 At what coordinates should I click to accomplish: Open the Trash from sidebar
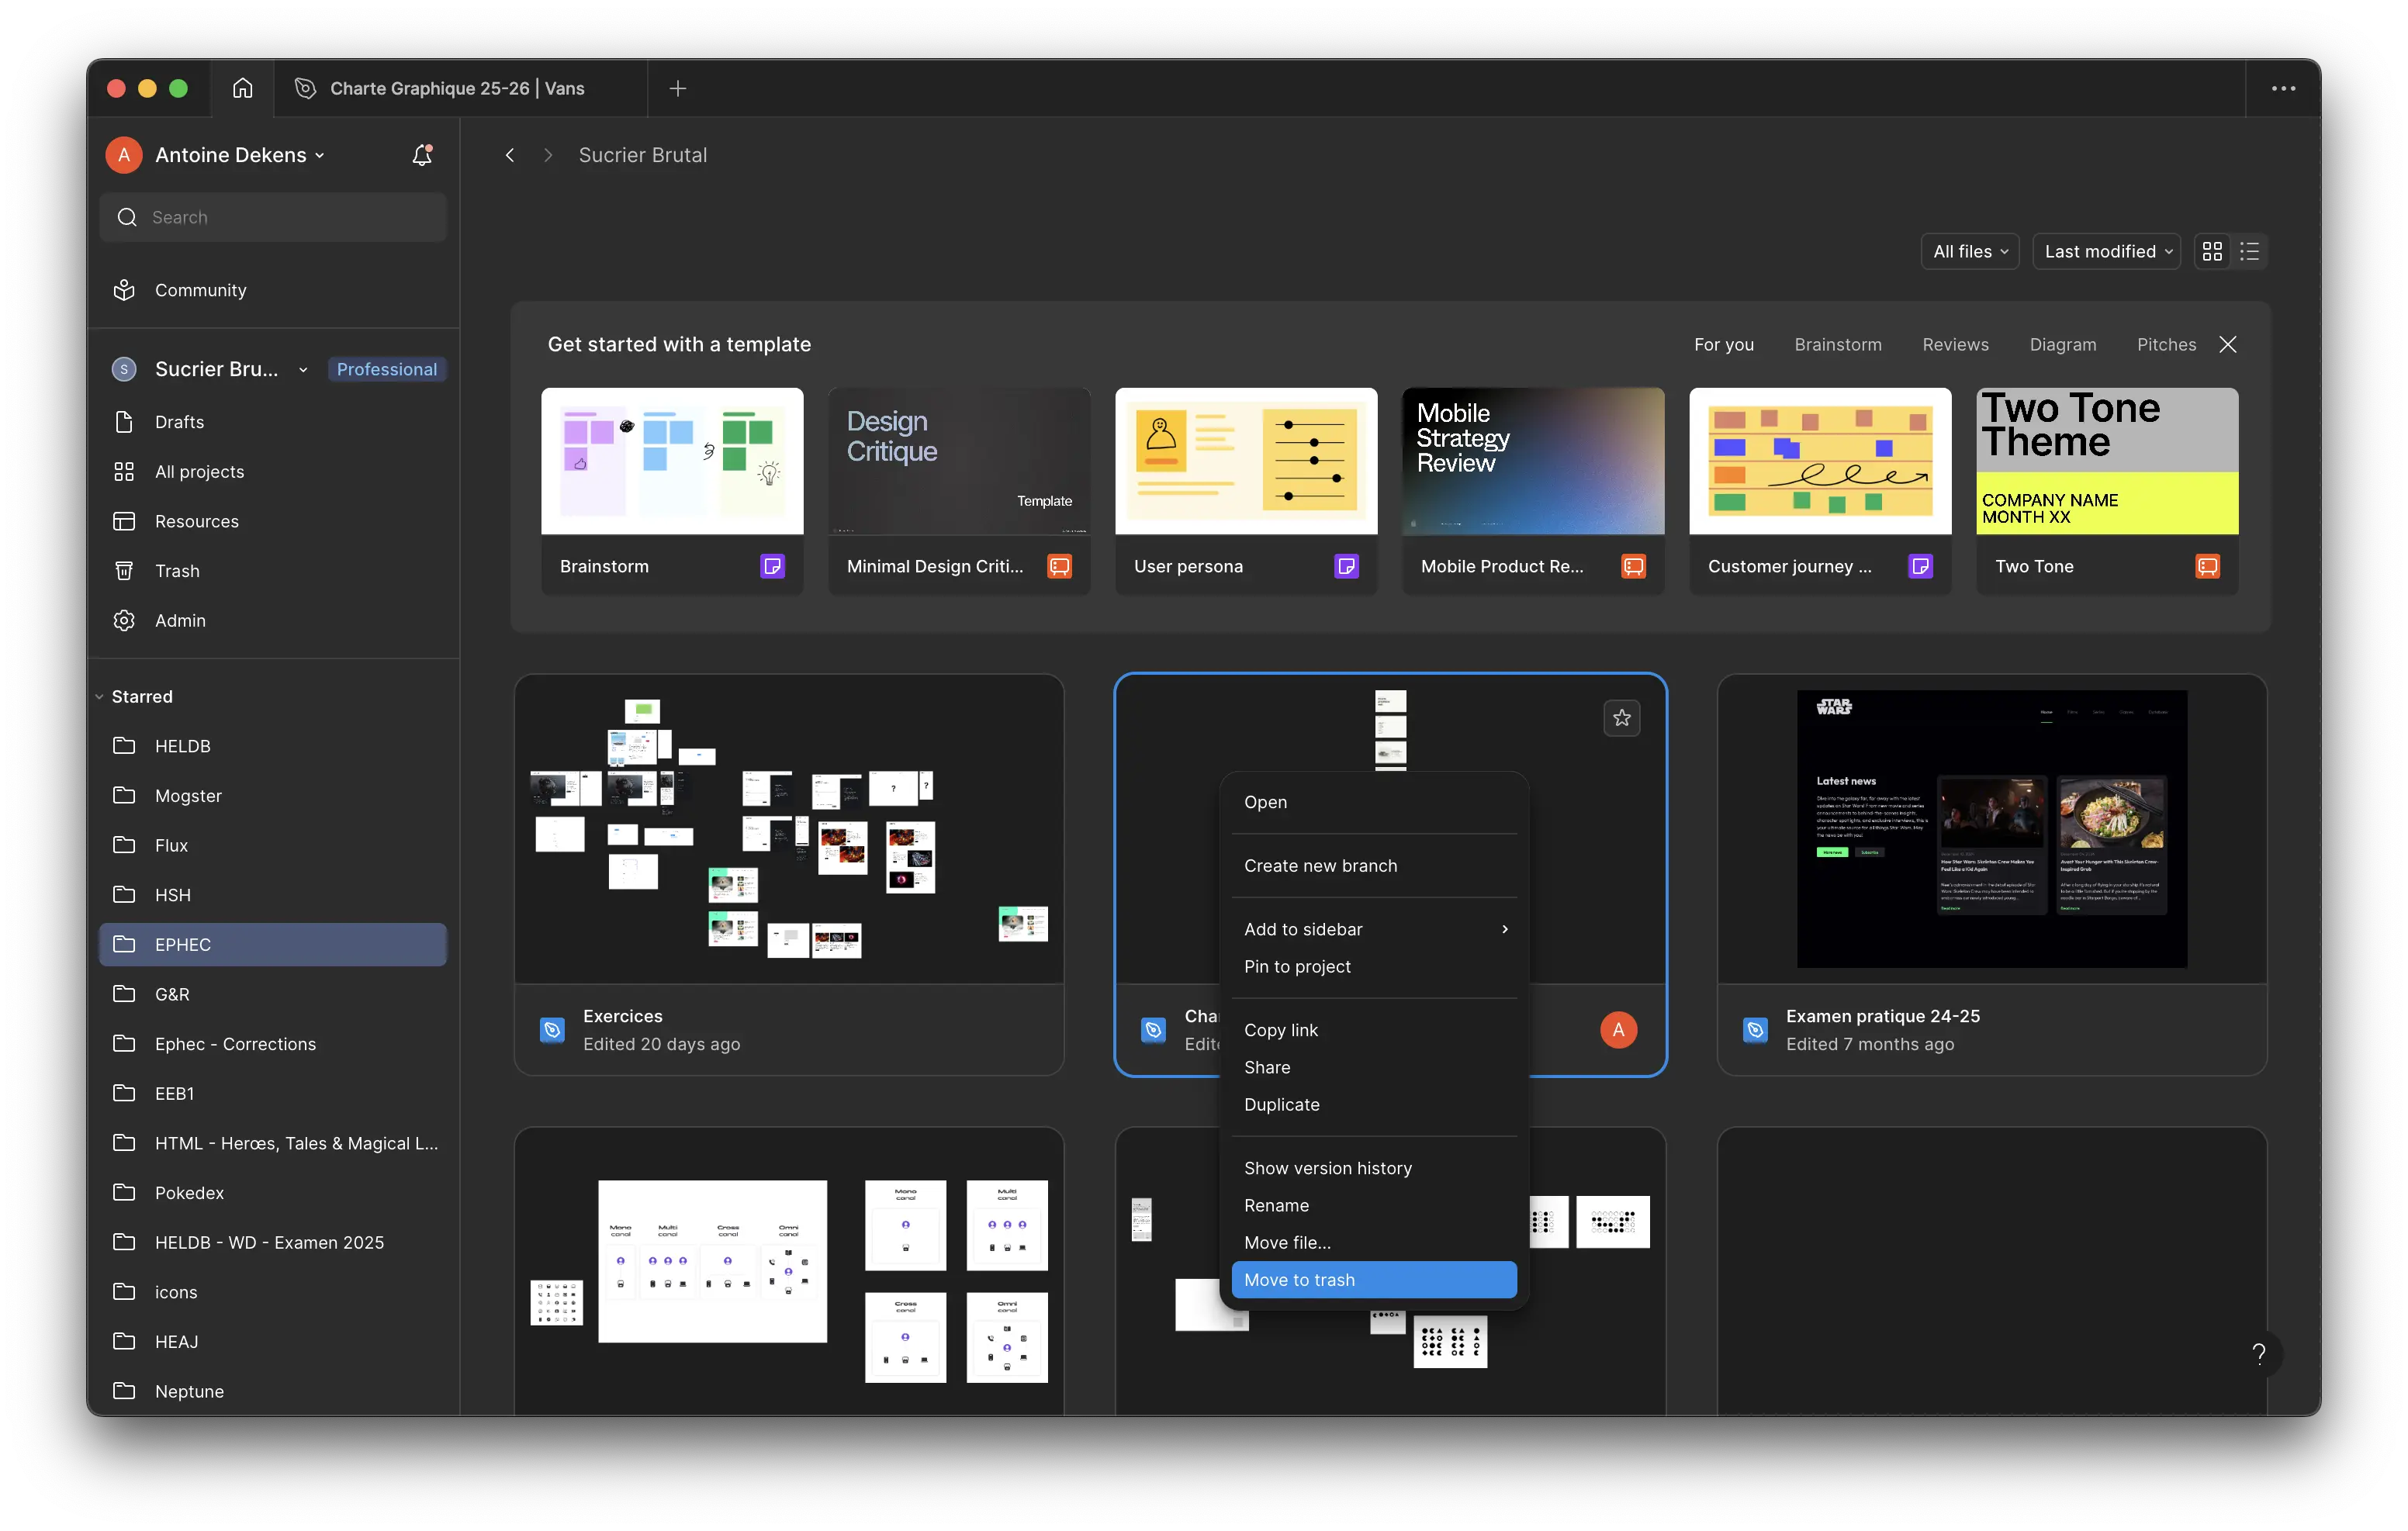point(177,571)
